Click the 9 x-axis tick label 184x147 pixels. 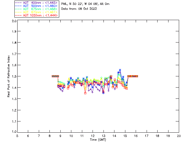pos(60,136)
